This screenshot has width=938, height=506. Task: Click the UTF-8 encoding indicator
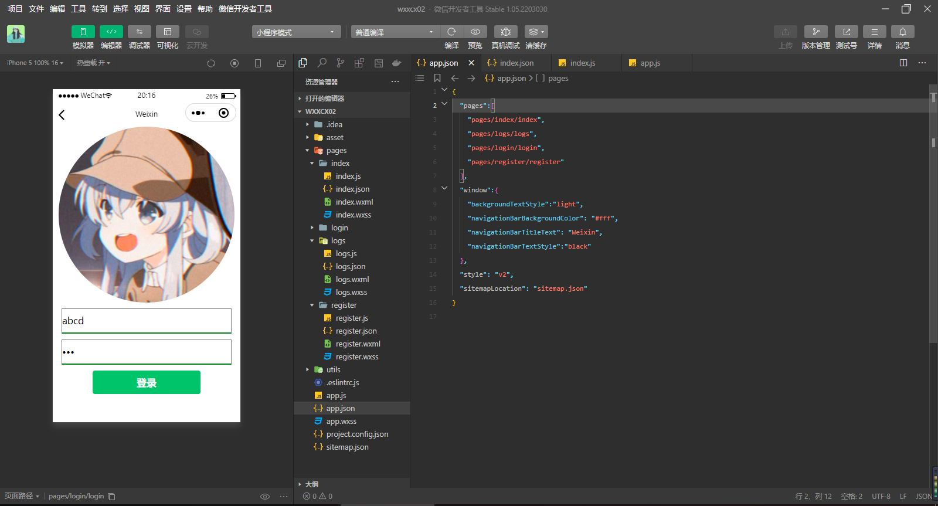(x=881, y=496)
